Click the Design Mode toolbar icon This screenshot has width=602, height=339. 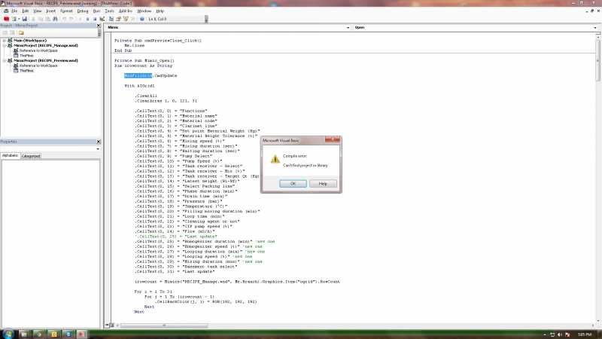coord(102,19)
